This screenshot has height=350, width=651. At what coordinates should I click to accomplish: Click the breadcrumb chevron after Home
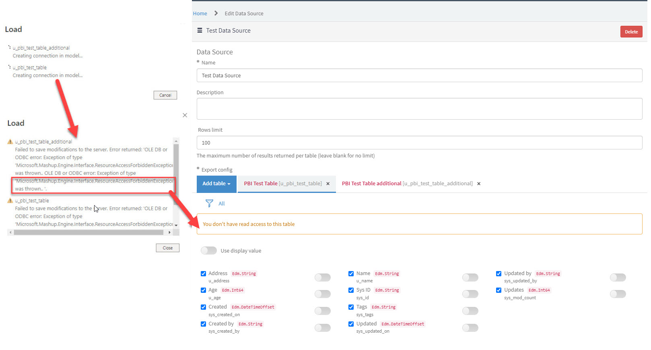[x=216, y=13]
